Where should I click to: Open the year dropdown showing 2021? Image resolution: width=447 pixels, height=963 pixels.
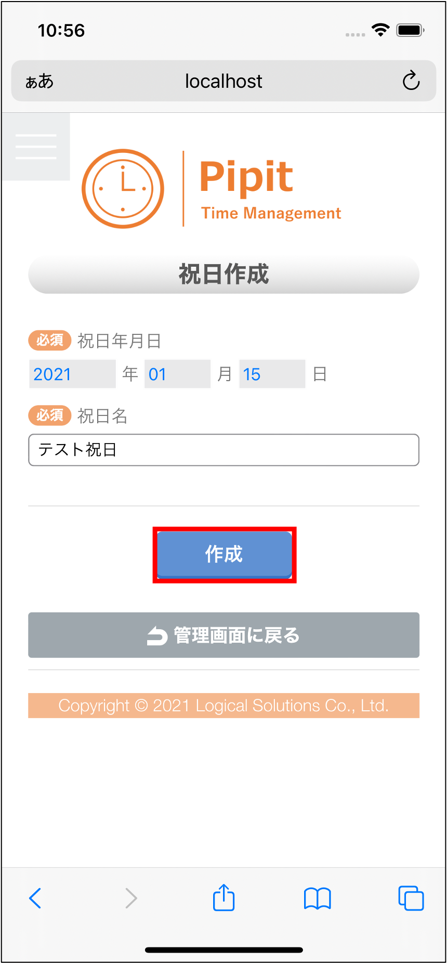(x=72, y=374)
